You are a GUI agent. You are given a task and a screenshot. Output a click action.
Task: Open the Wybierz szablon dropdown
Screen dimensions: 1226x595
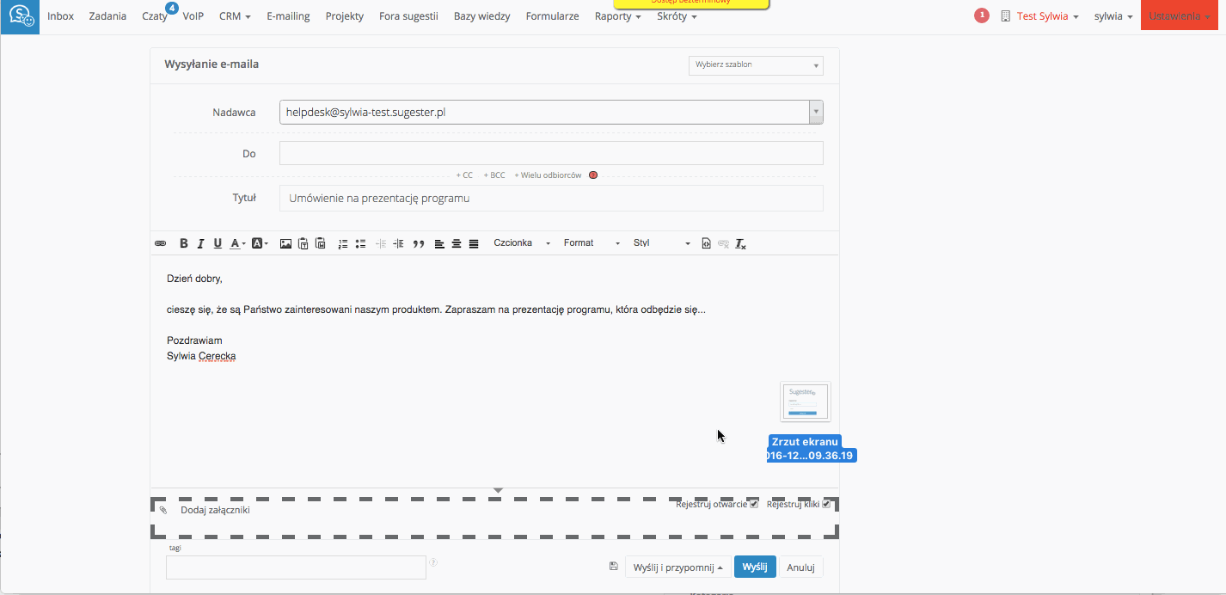756,65
